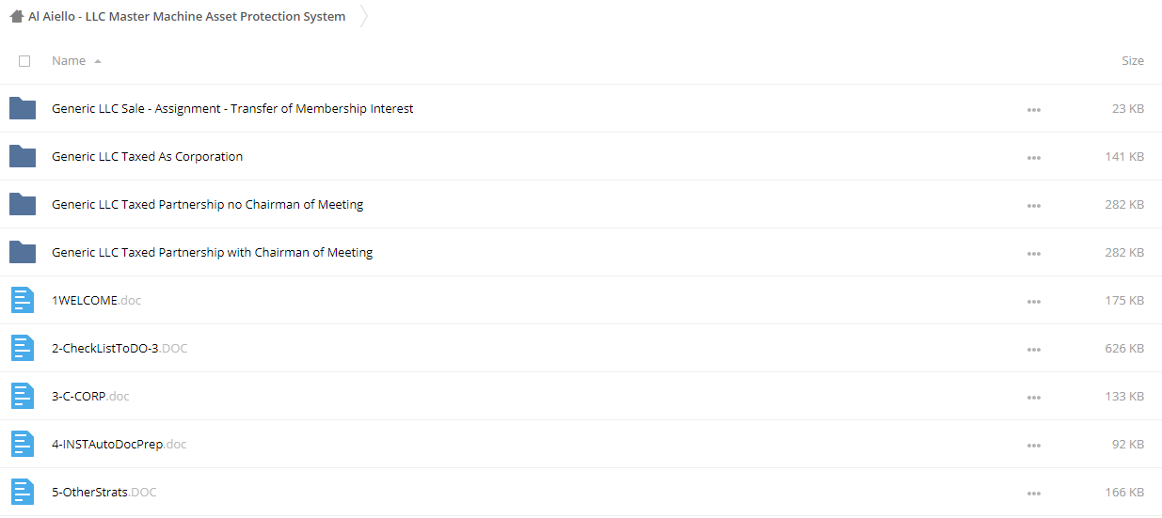Open the 4-INSTAutoDocPrep.doc file
Image resolution: width=1162 pixels, height=518 pixels.
click(119, 444)
